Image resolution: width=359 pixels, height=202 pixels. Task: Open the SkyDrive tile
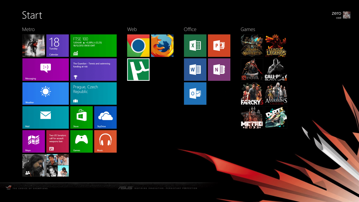pos(105,117)
